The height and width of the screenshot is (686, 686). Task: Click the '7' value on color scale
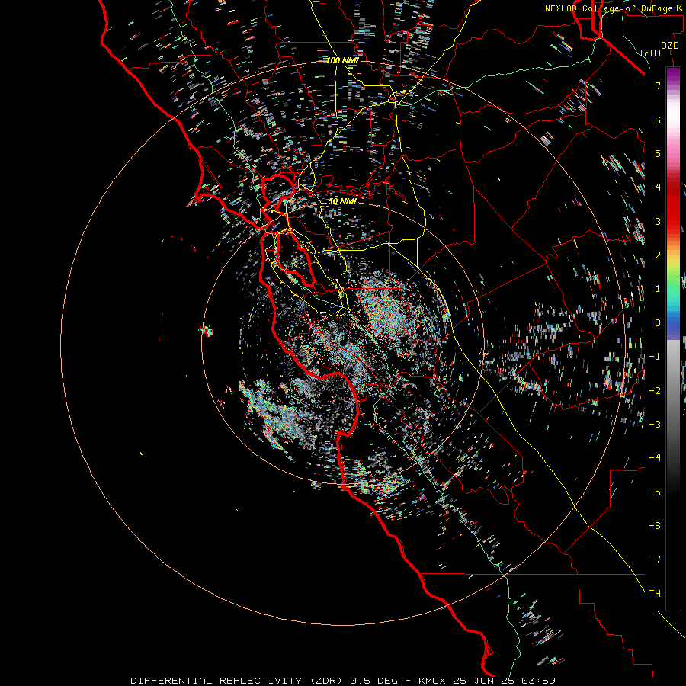(658, 85)
